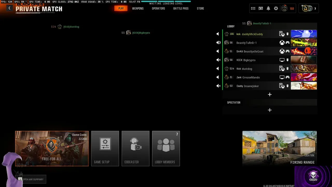Go back with the top-left arrow
332x187 pixels.
click(9, 8)
